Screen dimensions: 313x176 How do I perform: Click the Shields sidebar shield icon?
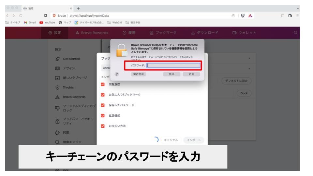click(57, 87)
